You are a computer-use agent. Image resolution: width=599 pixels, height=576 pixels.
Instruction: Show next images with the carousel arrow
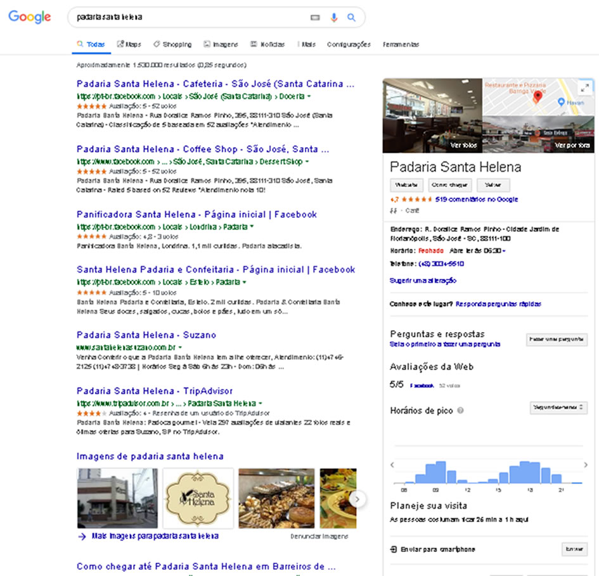point(357,499)
